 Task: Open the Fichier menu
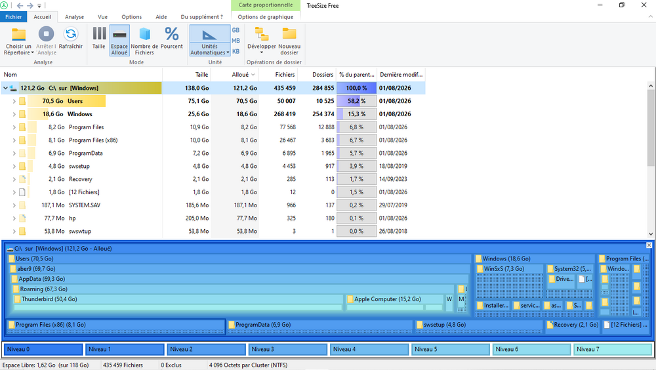(13, 17)
